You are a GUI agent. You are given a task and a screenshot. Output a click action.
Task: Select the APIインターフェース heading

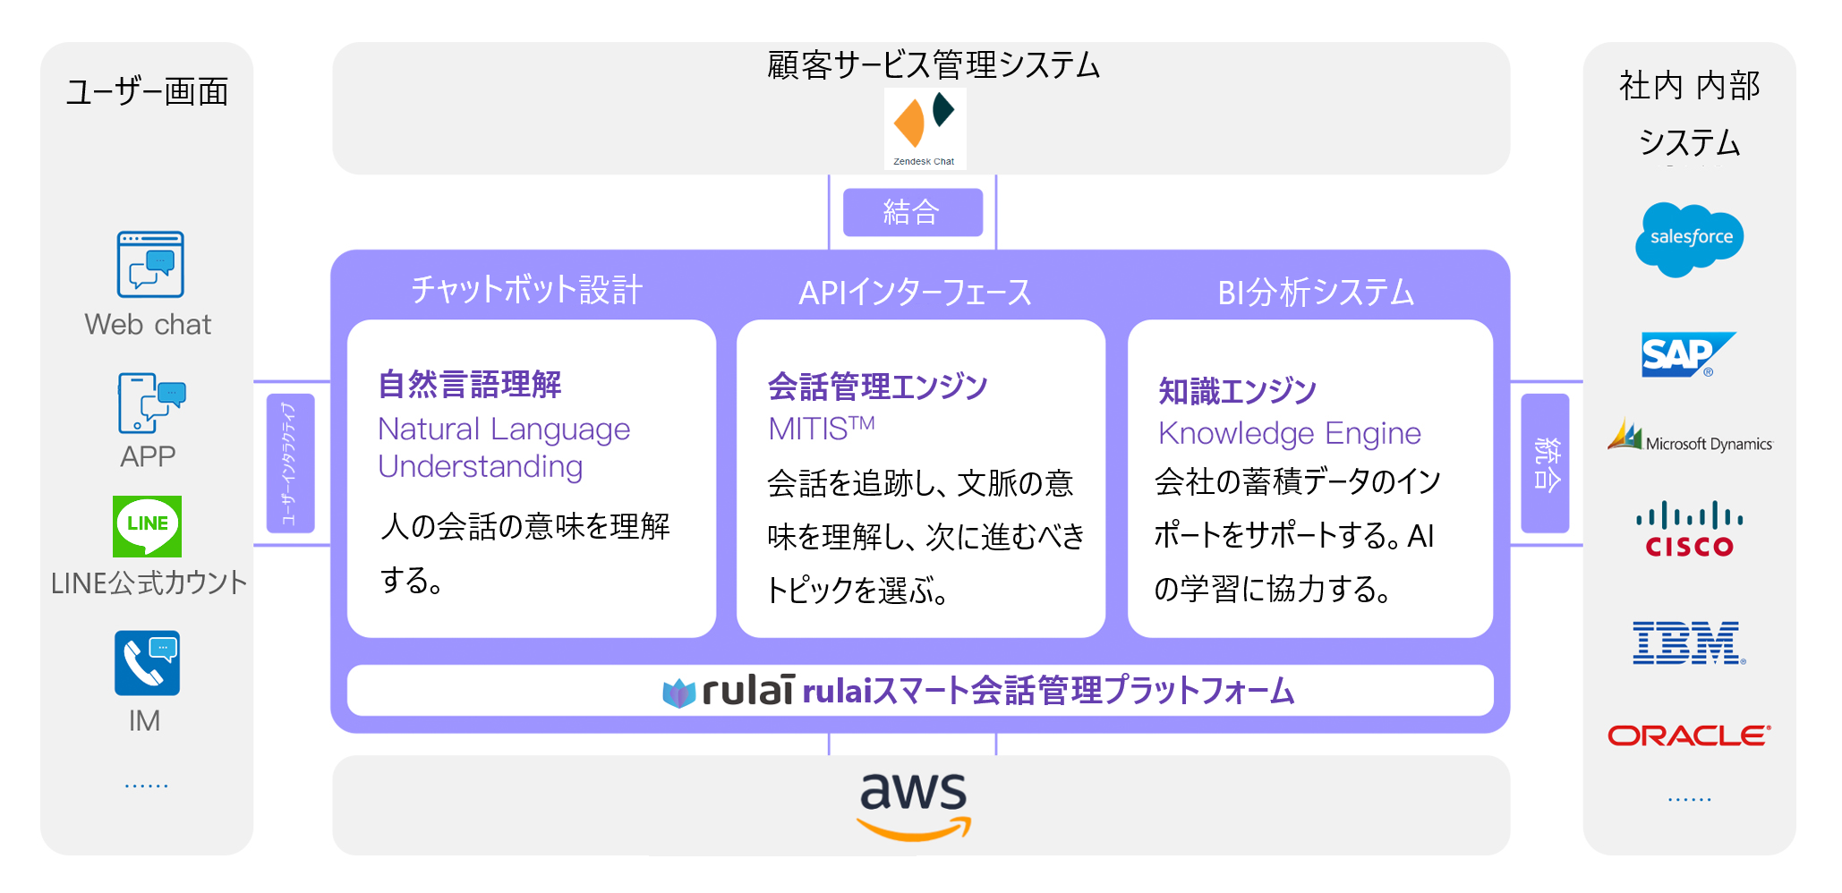915,293
